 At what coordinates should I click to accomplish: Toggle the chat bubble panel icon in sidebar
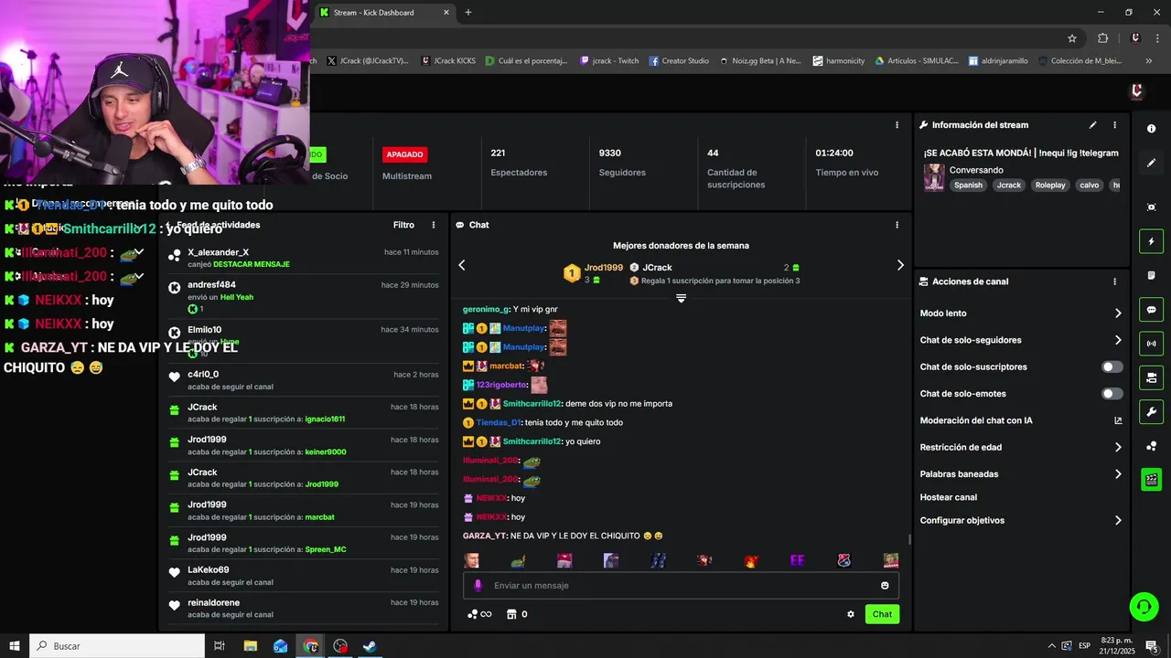[x=1151, y=310]
